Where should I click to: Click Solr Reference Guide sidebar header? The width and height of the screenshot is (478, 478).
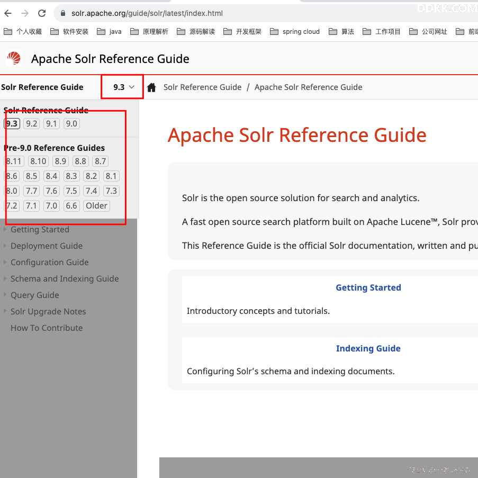coord(42,87)
